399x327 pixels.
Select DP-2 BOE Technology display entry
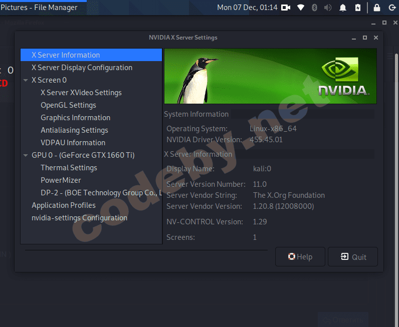click(x=101, y=193)
